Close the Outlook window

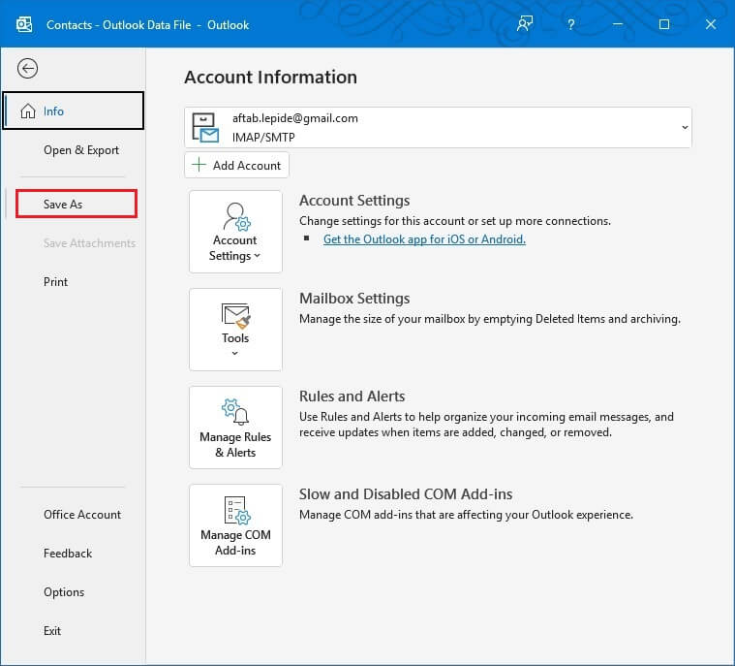click(711, 24)
